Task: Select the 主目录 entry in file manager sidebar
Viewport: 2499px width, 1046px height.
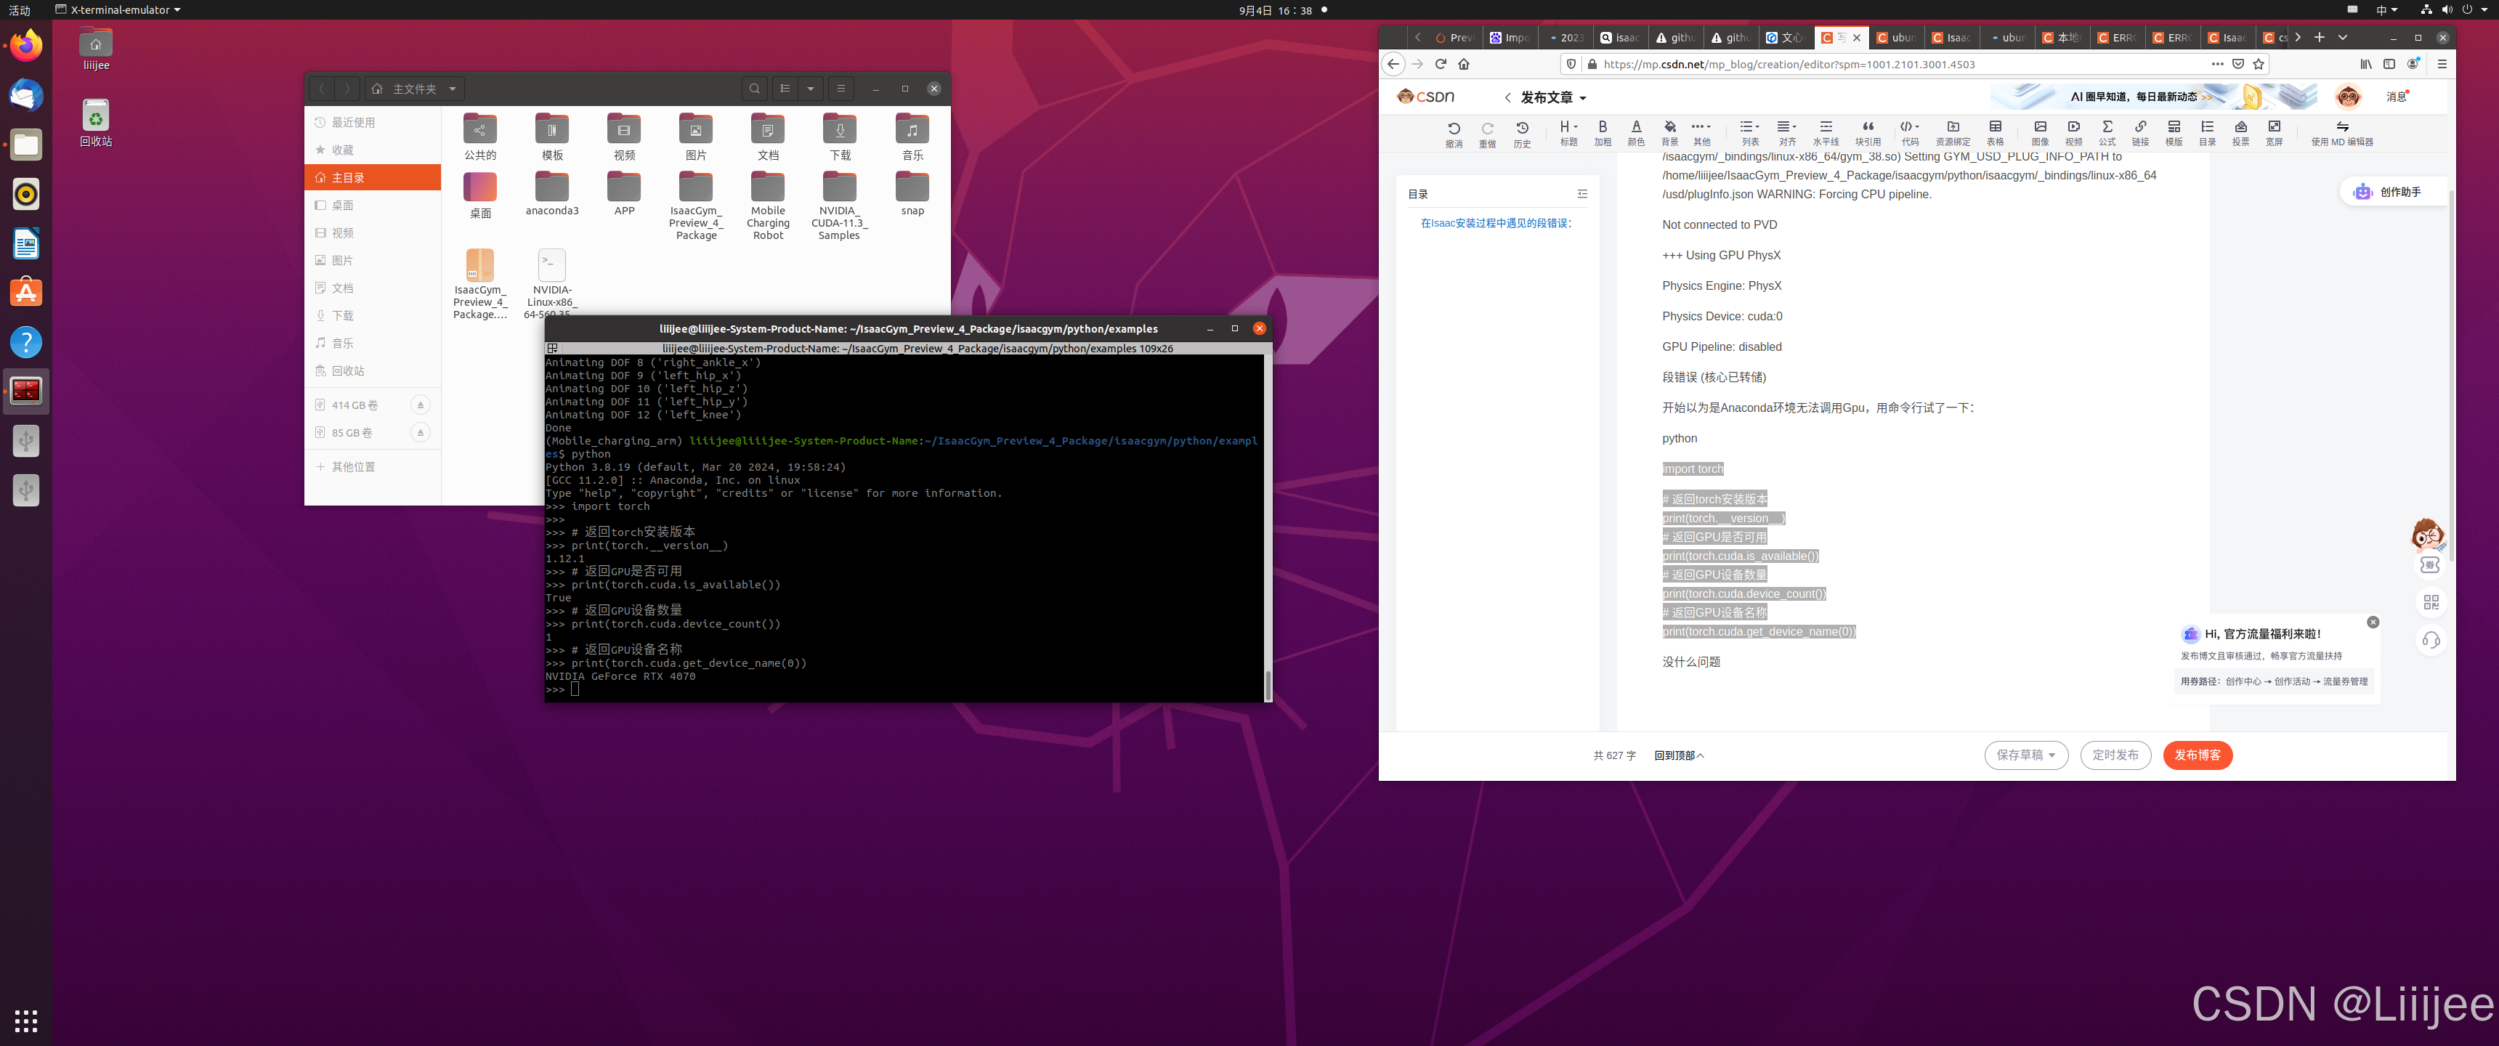Action: pos(347,177)
